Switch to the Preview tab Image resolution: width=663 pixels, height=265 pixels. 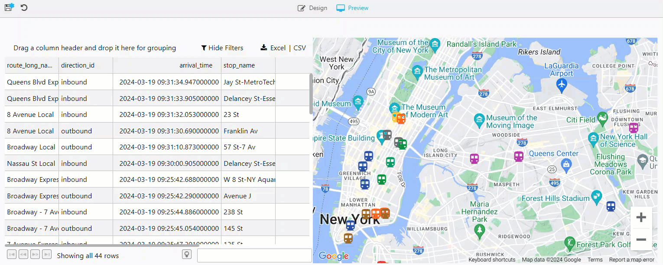pyautogui.click(x=352, y=8)
